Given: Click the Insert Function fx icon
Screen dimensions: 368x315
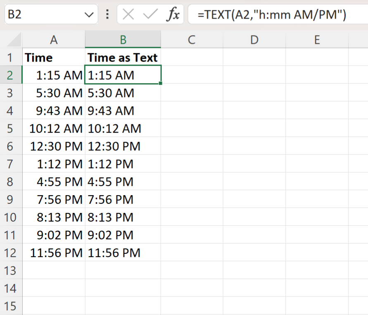Looking at the screenshot, I should pyautogui.click(x=173, y=14).
